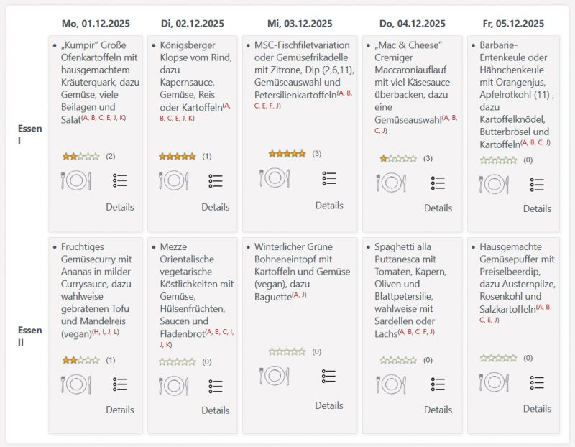The height and width of the screenshot is (447, 575).
Task: Select the Mi, 03.12.2025 column header
Action: (300, 24)
